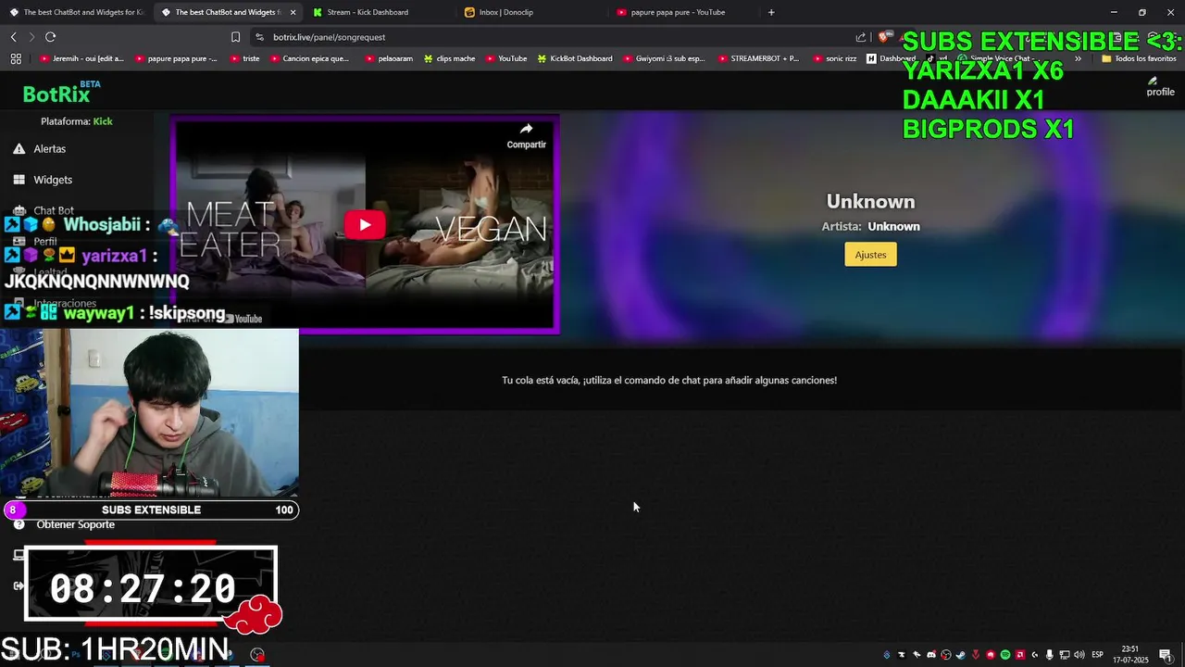Open the Gwiyomi :3 sub bookmark
Image resolution: width=1185 pixels, height=667 pixels.
(x=663, y=58)
